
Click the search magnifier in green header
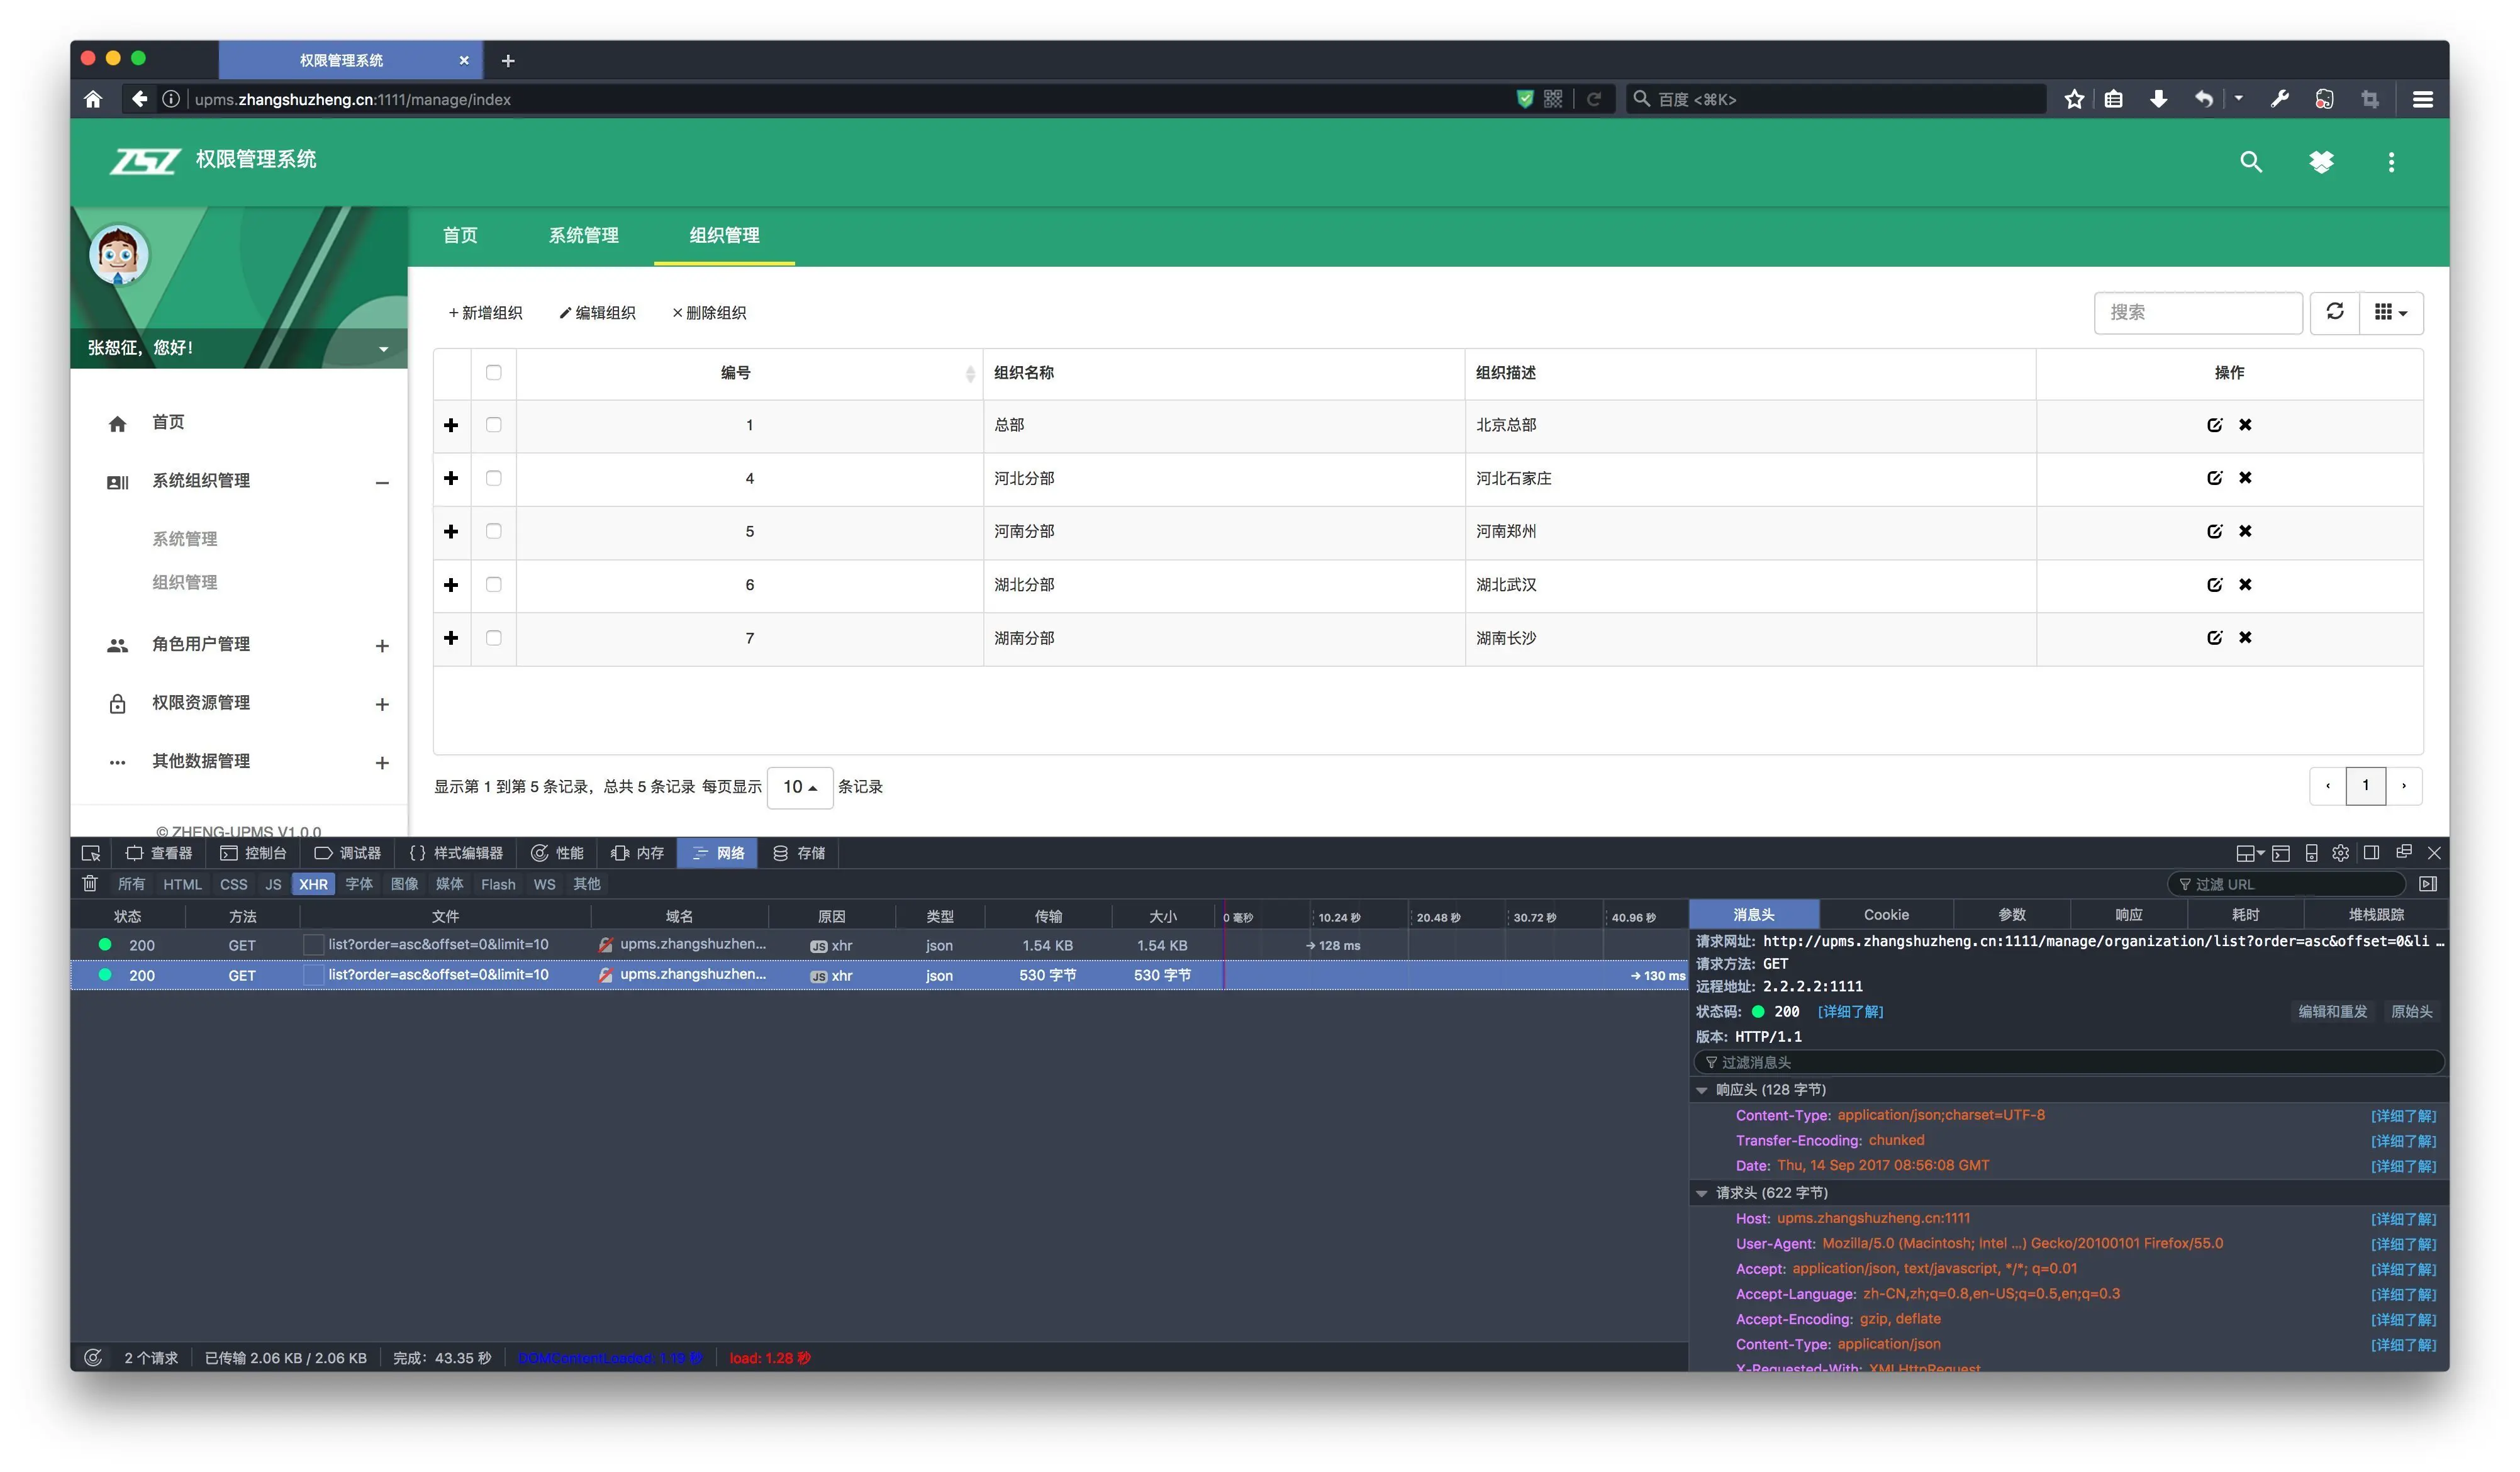[x=2250, y=162]
